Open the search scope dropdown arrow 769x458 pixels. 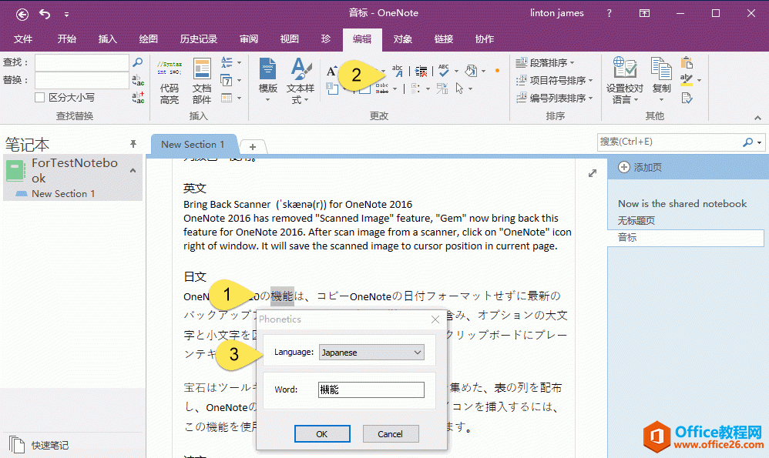tap(759, 142)
